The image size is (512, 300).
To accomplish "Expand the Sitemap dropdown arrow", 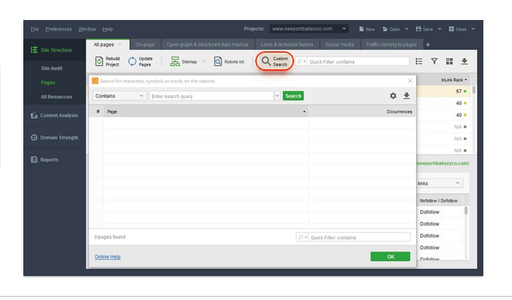I will tap(203, 61).
